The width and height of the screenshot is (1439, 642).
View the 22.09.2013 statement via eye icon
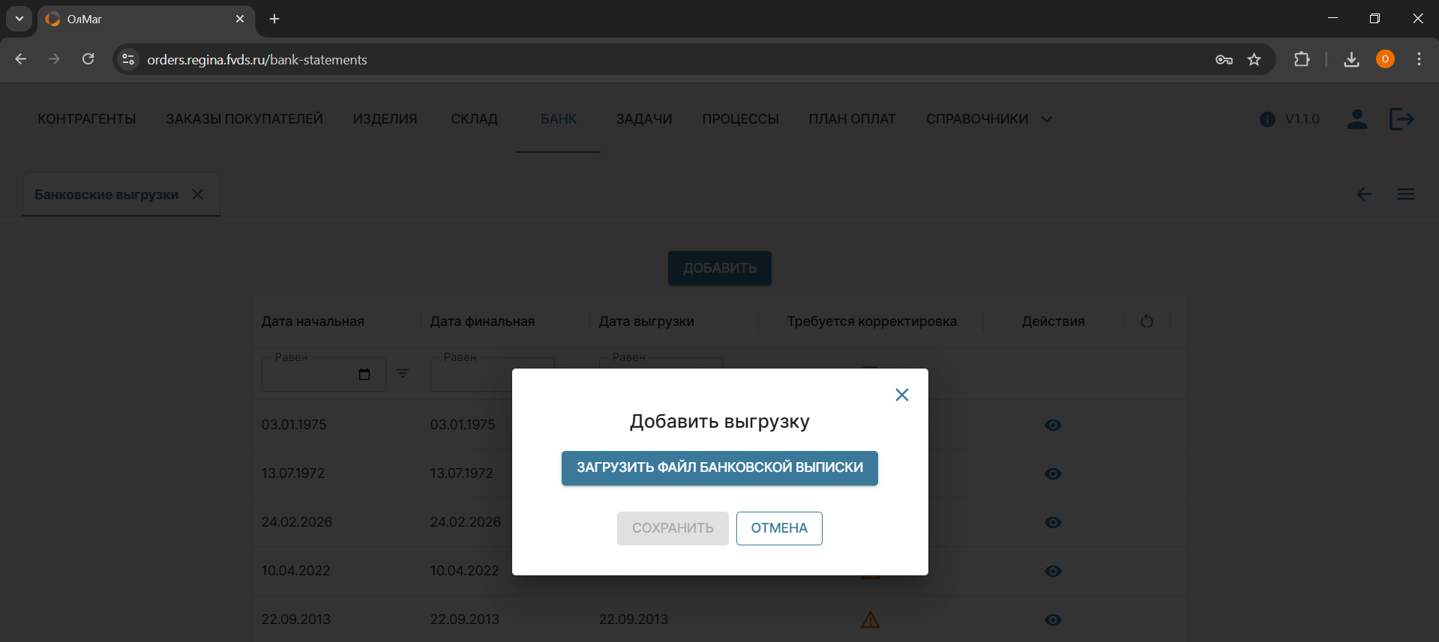(1053, 620)
